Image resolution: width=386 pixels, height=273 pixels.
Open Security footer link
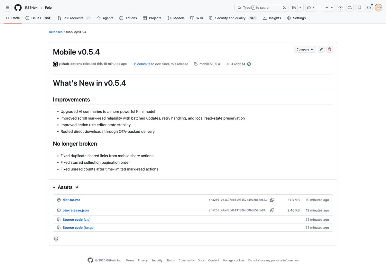click(x=157, y=260)
